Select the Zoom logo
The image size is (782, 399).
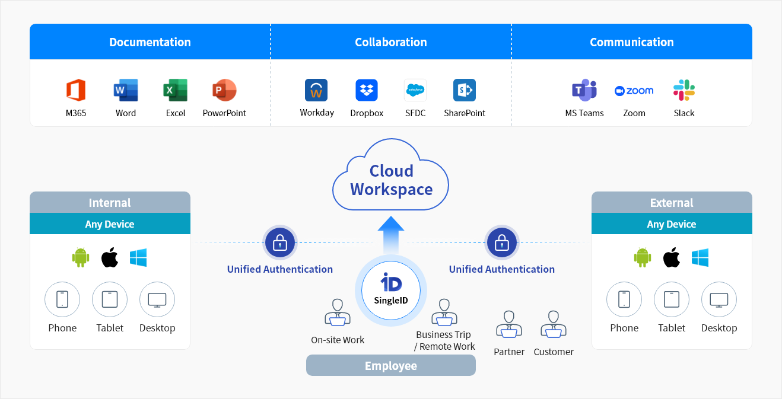pyautogui.click(x=634, y=91)
